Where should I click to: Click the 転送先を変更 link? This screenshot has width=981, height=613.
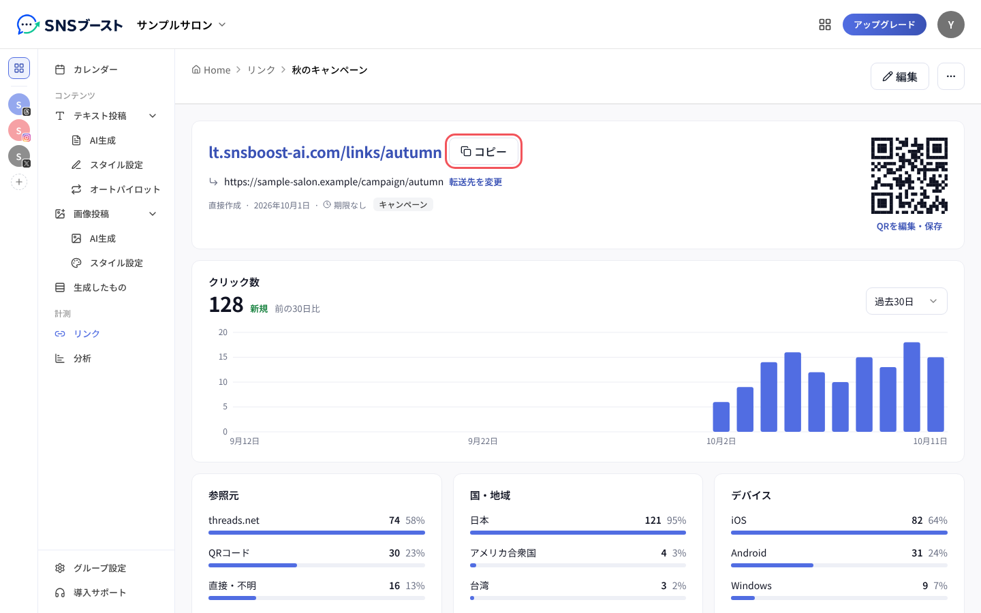476,182
